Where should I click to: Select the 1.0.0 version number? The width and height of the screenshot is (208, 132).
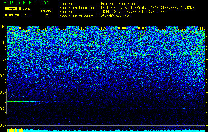pyautogui.click(x=45, y=3)
